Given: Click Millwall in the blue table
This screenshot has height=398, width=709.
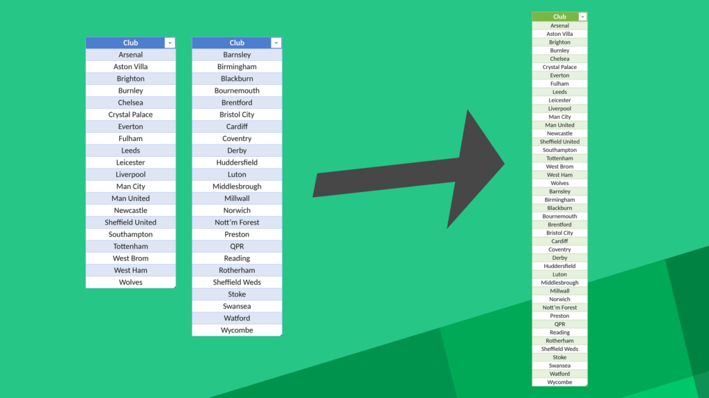Looking at the screenshot, I should (237, 198).
